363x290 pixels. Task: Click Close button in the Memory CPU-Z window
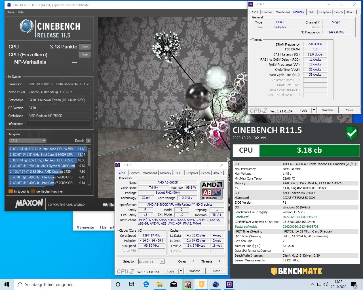tap(349, 110)
